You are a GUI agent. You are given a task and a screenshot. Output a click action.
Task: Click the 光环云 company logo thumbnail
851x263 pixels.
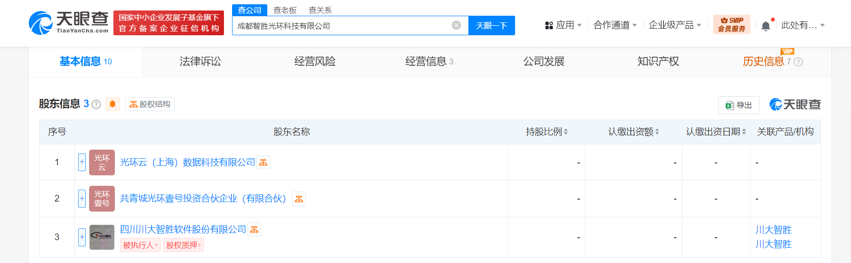[x=102, y=162]
